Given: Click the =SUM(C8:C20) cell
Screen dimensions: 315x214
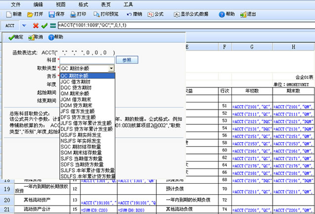Looking at the screenshot, I should 98,210.
